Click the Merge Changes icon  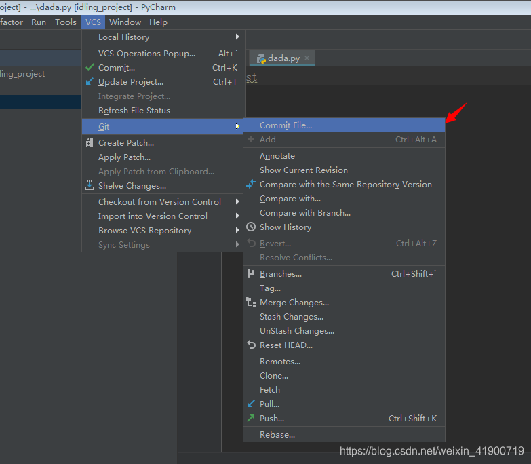(x=251, y=302)
